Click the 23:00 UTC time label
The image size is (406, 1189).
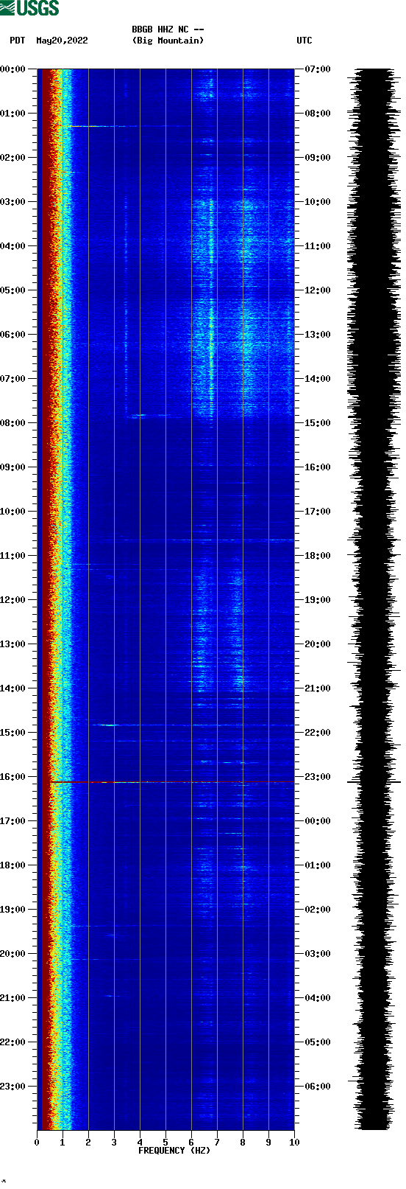pos(318,777)
